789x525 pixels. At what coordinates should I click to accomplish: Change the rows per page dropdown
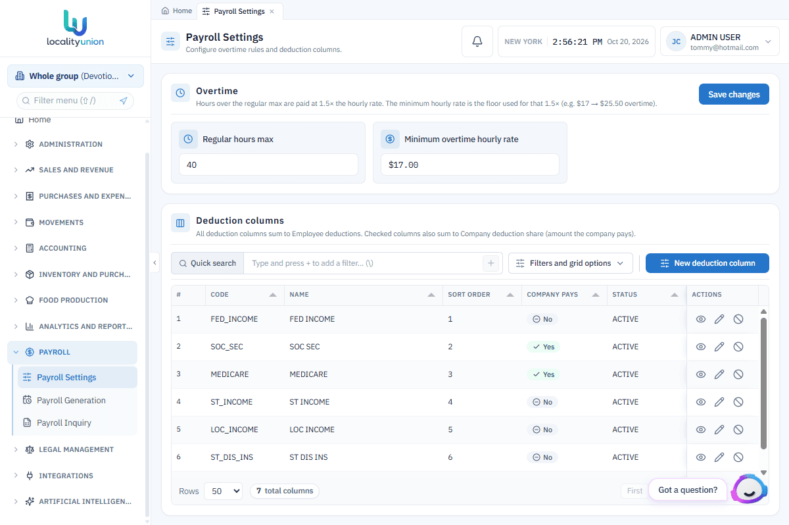[223, 491]
